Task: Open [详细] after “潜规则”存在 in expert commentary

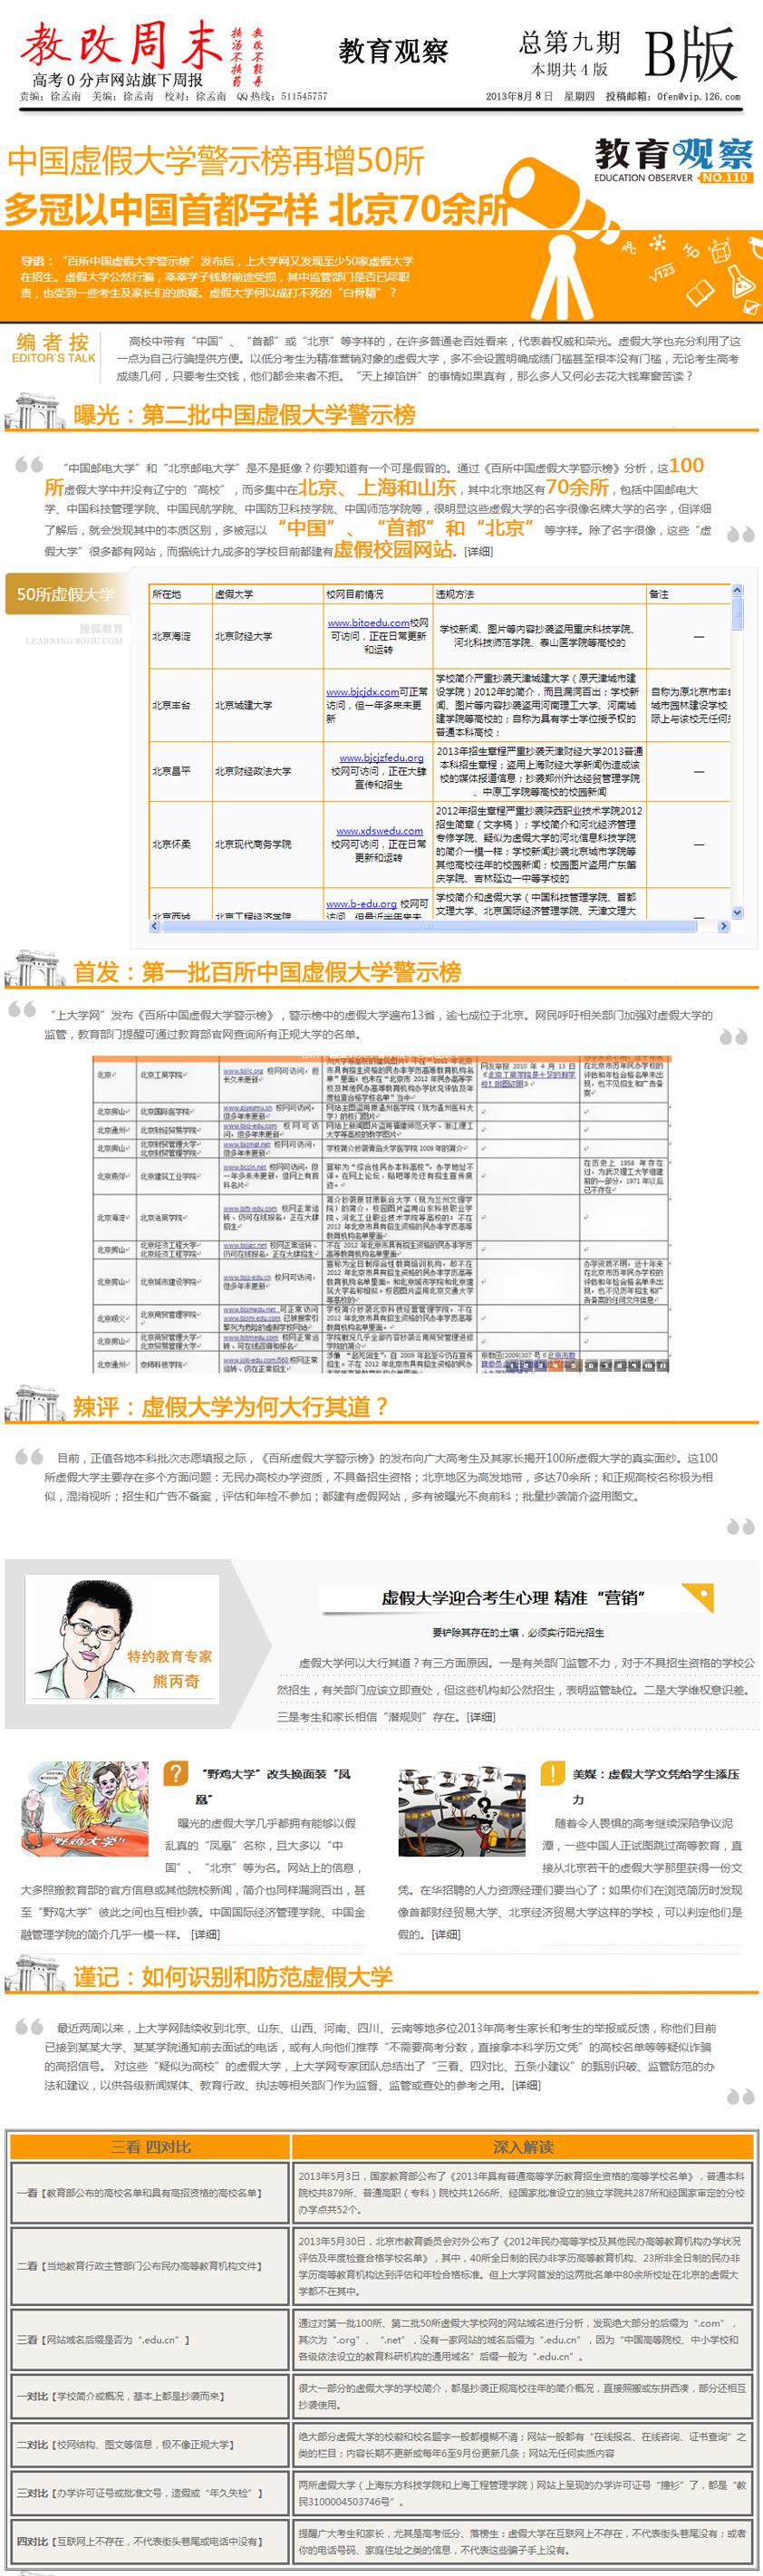Action: click(x=480, y=1717)
